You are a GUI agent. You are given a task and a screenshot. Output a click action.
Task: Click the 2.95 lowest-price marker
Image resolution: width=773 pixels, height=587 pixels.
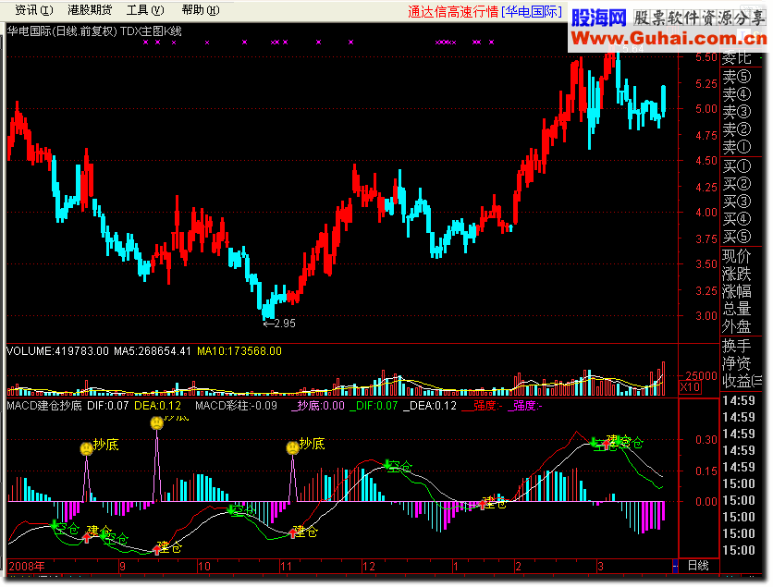279,324
